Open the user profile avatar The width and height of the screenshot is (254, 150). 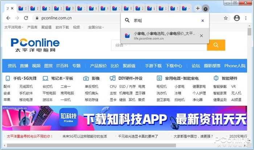pos(237,18)
